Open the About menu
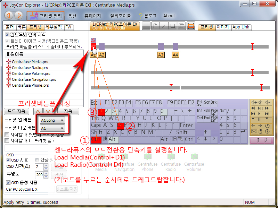278x208 pixels. point(169,16)
